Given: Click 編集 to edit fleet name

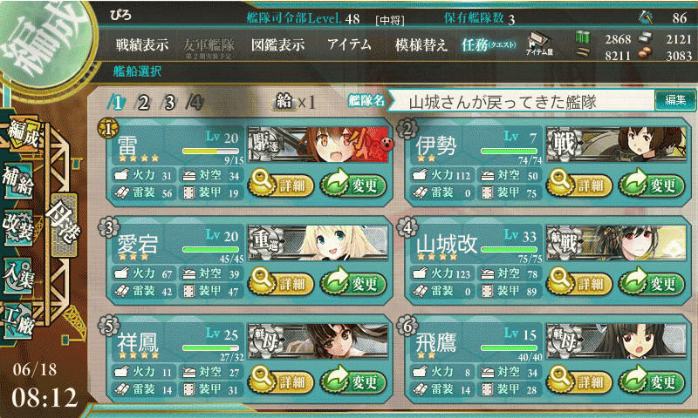Looking at the screenshot, I should (674, 100).
